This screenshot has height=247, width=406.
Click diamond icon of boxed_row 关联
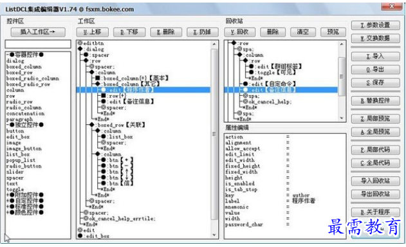(x=91, y=125)
